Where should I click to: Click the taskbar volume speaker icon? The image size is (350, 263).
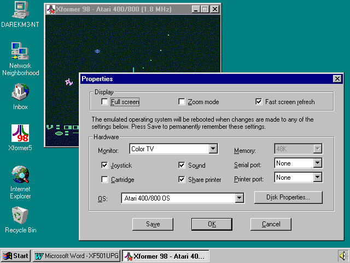tap(343, 255)
